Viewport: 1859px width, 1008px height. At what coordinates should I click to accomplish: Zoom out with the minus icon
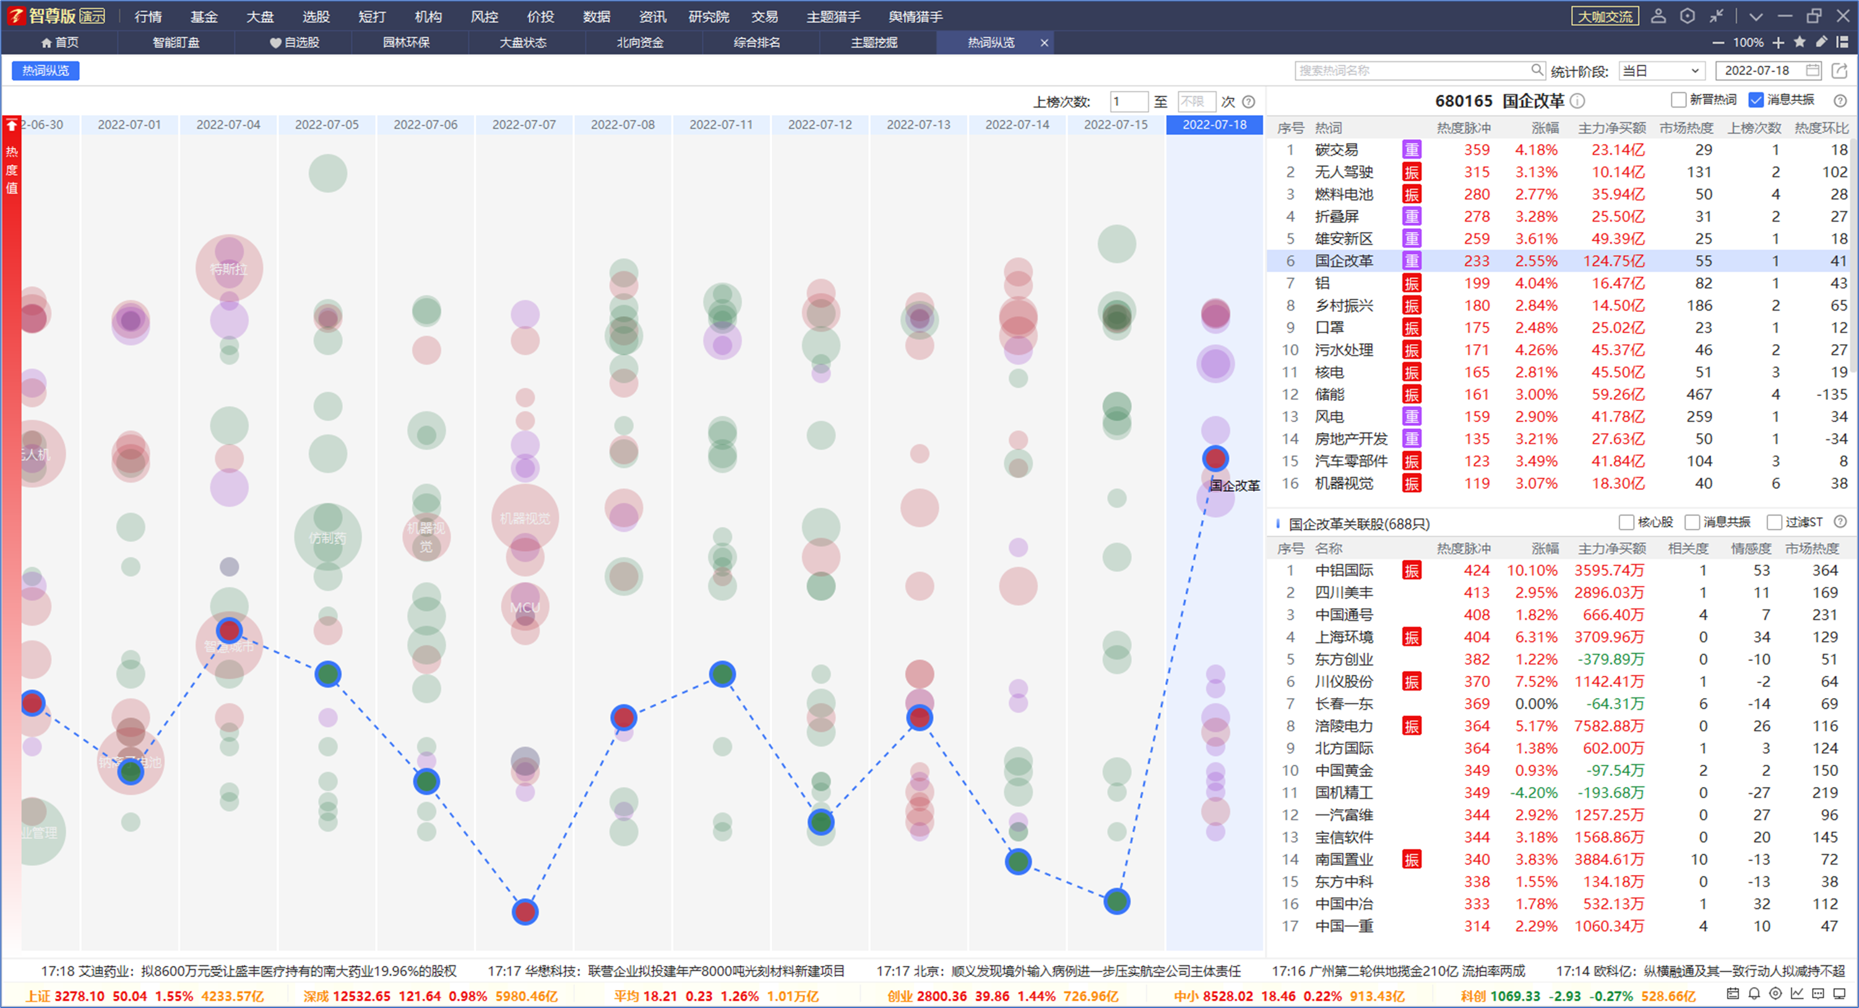[1719, 43]
